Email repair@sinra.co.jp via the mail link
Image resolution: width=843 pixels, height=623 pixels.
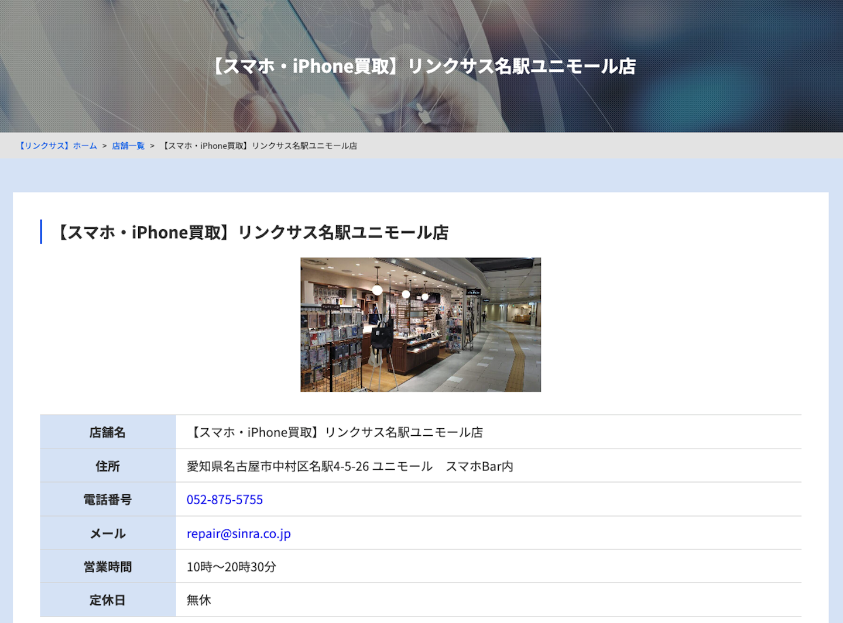click(x=238, y=533)
